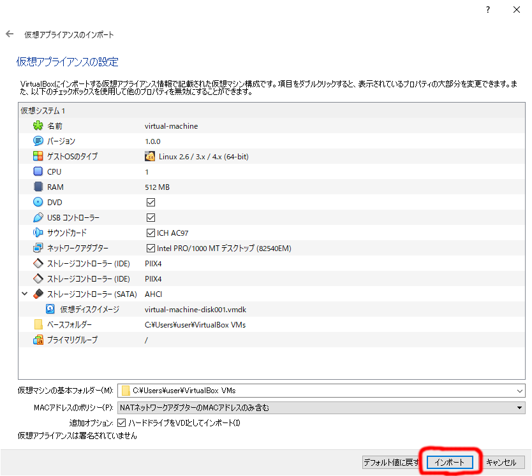This screenshot has height=476, width=532.
Task: Go back with the left arrow
Action: [10, 34]
